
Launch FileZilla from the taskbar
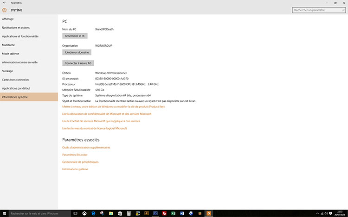[164, 213]
